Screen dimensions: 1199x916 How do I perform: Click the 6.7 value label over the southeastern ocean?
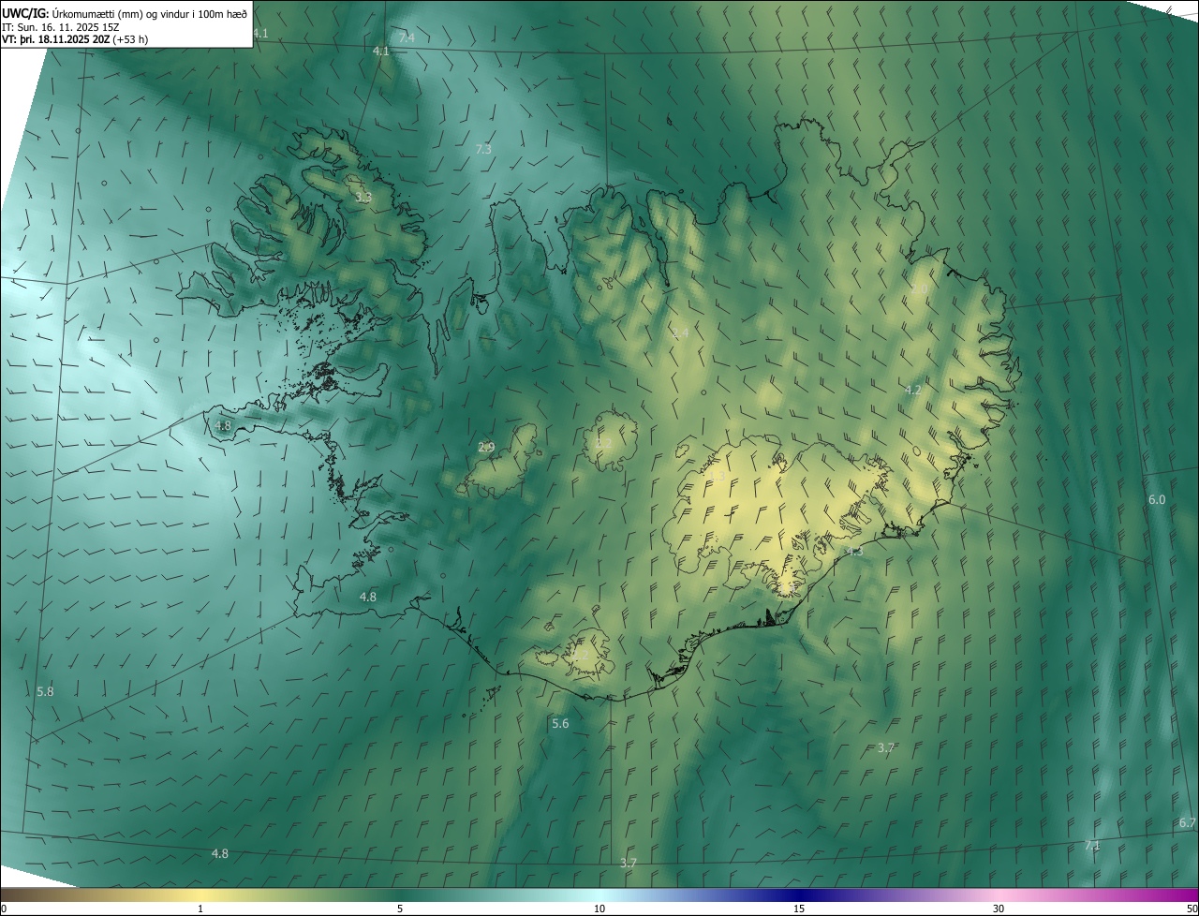click(x=1188, y=822)
